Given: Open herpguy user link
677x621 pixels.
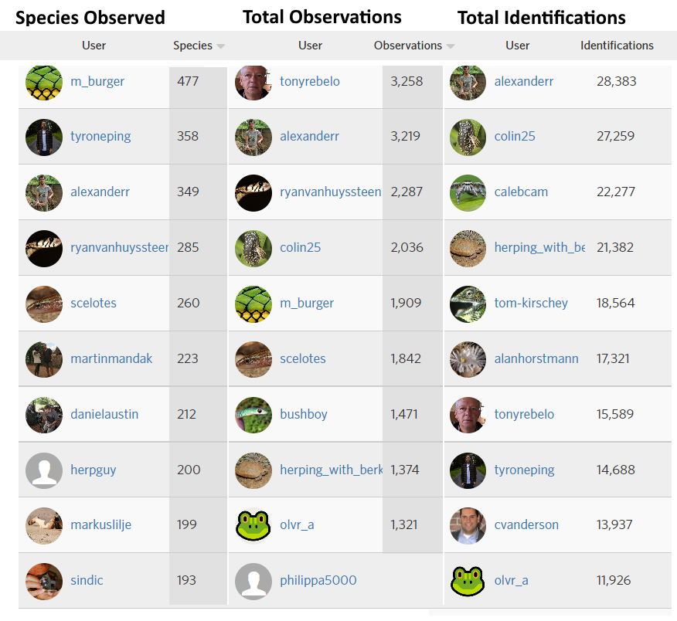Looking at the screenshot, I should [x=94, y=470].
